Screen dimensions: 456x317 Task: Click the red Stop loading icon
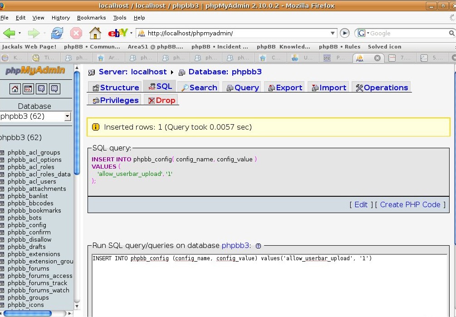tap(76, 33)
